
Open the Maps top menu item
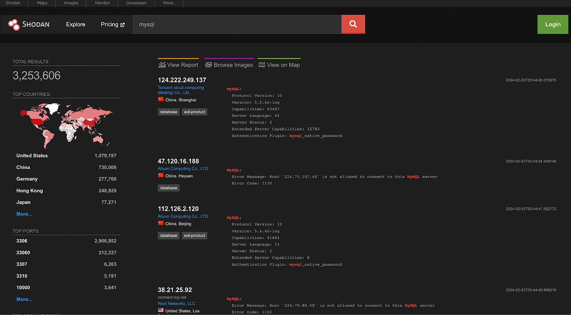42,3
